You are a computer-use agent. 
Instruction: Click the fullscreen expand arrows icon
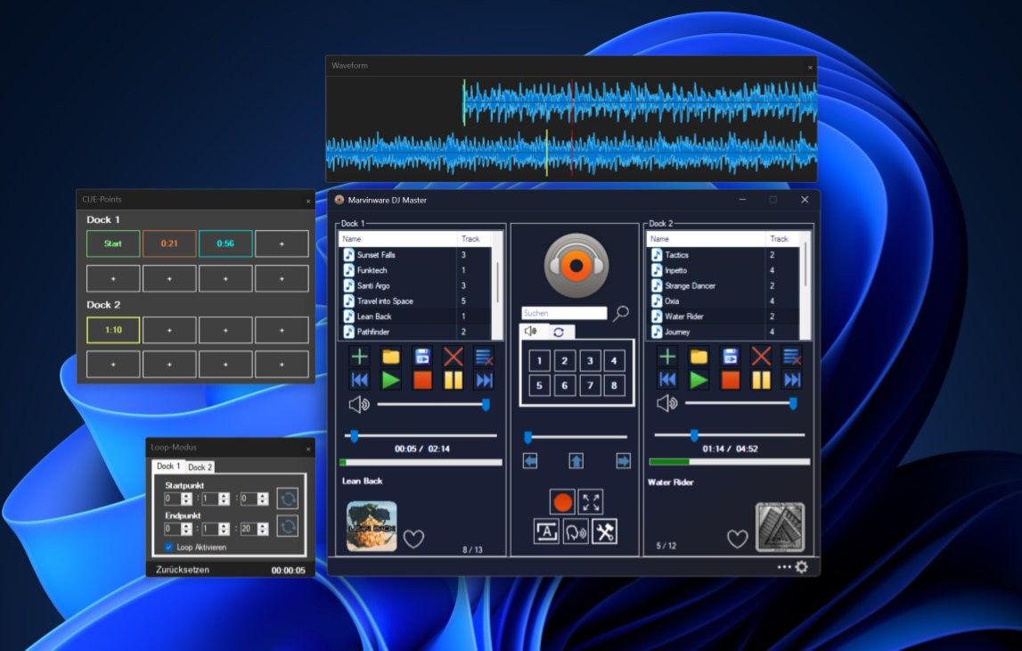(x=591, y=502)
